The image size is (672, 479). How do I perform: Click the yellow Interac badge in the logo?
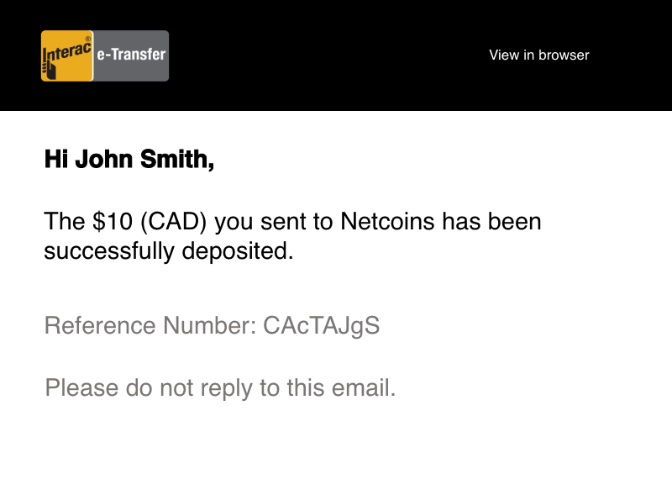click(67, 55)
